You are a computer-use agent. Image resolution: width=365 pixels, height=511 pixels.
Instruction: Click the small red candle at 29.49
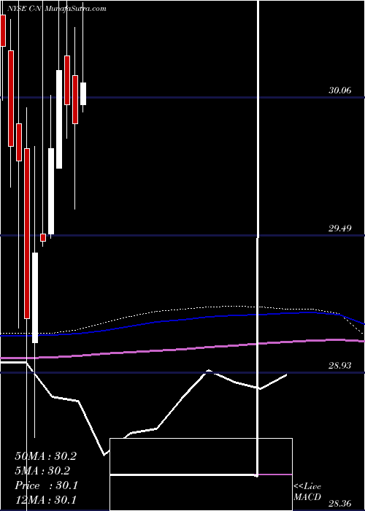point(43,237)
